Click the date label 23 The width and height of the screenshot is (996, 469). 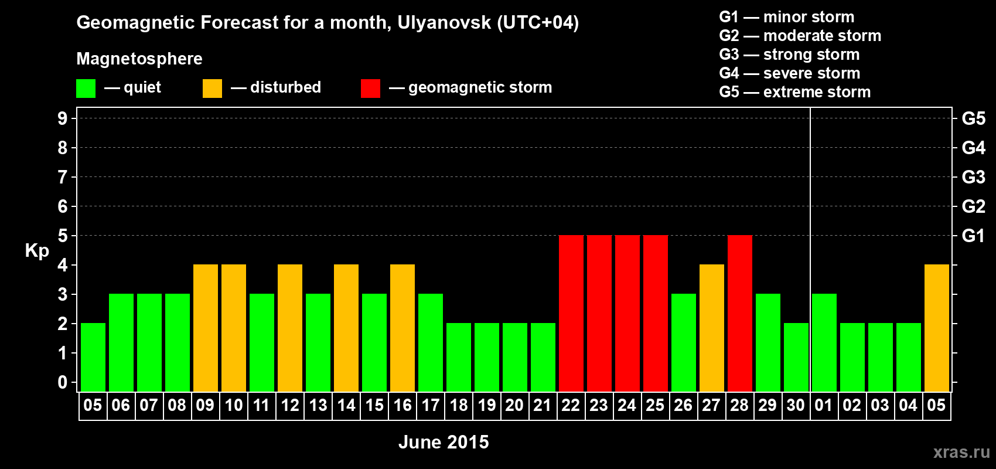tap(599, 406)
